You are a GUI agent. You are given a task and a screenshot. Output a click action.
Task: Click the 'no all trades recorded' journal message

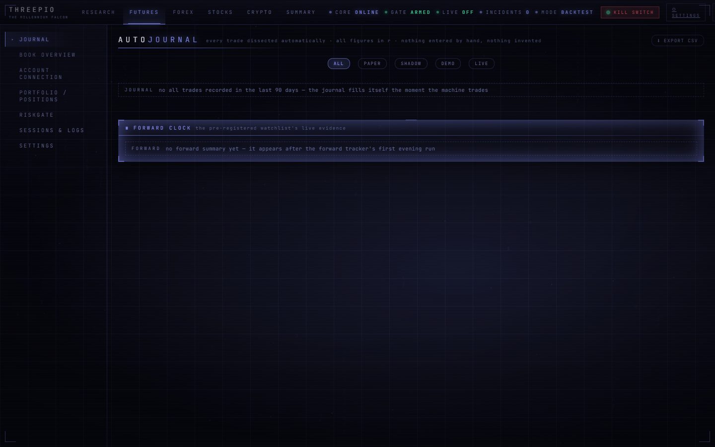pos(323,90)
